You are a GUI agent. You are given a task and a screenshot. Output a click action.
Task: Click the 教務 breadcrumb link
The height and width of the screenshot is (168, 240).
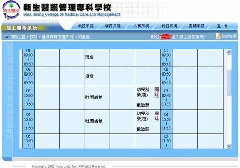click(x=33, y=37)
